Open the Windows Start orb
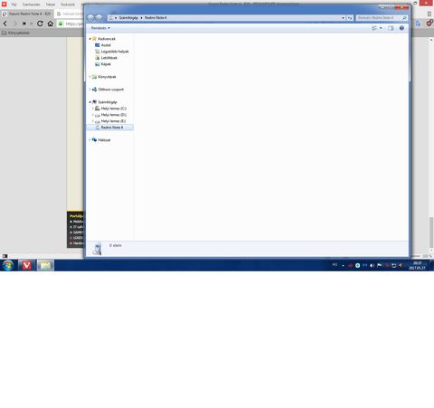The width and height of the screenshot is (434, 408). (x=8, y=266)
